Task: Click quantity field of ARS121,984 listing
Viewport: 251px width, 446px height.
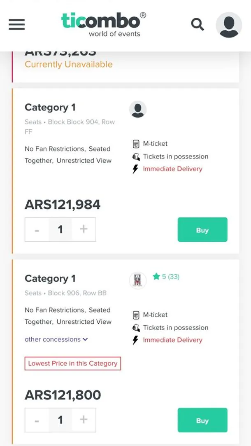Action: 60,229
